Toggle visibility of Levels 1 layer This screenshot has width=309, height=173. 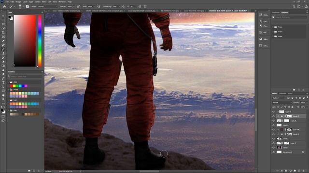coord(273,134)
